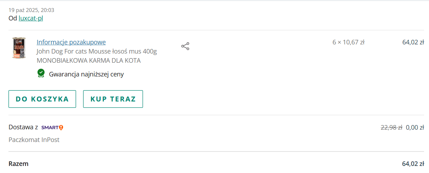Click the bold total 64,02 zł amount
The height and width of the screenshot is (173, 429).
click(x=413, y=164)
